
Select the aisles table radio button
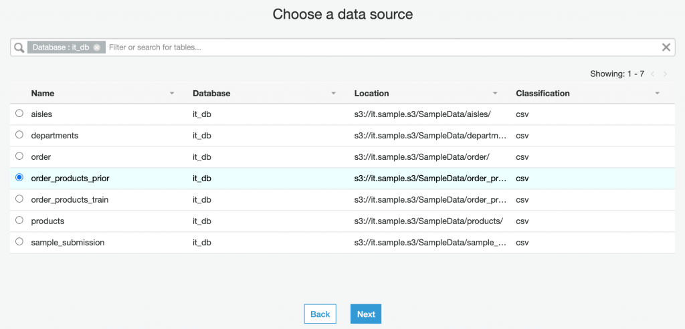click(x=19, y=114)
